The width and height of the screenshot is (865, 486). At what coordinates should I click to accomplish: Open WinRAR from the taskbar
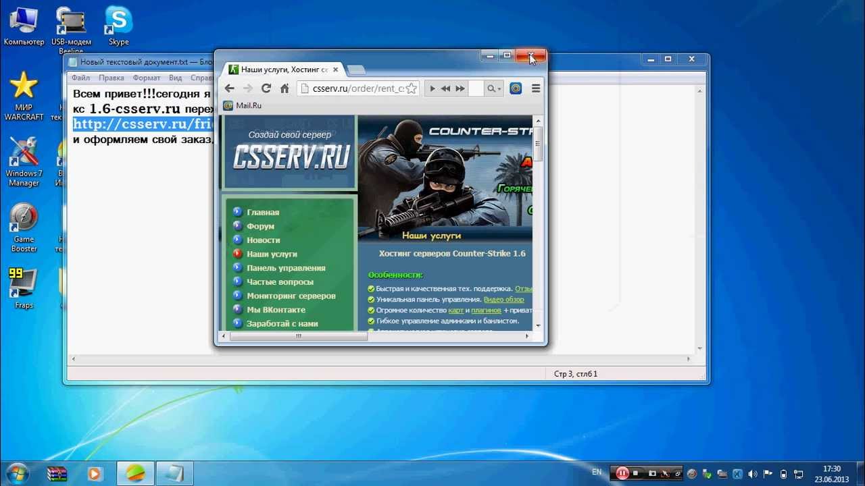[x=57, y=474]
